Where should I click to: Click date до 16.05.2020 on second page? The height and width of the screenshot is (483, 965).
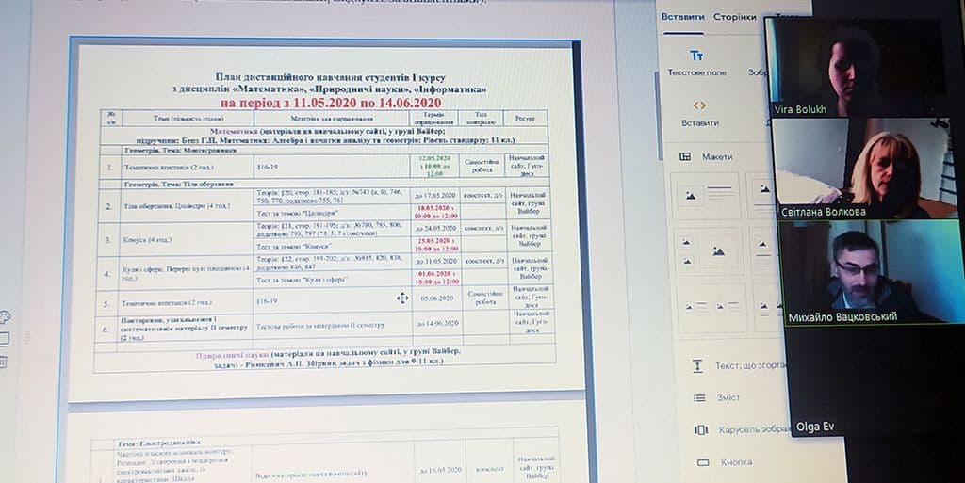click(x=441, y=469)
